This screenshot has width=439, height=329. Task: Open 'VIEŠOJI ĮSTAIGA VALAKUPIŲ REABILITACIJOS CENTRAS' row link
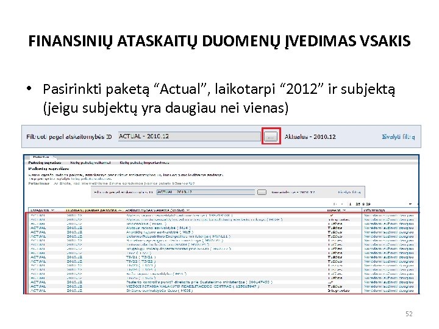tap(193, 286)
